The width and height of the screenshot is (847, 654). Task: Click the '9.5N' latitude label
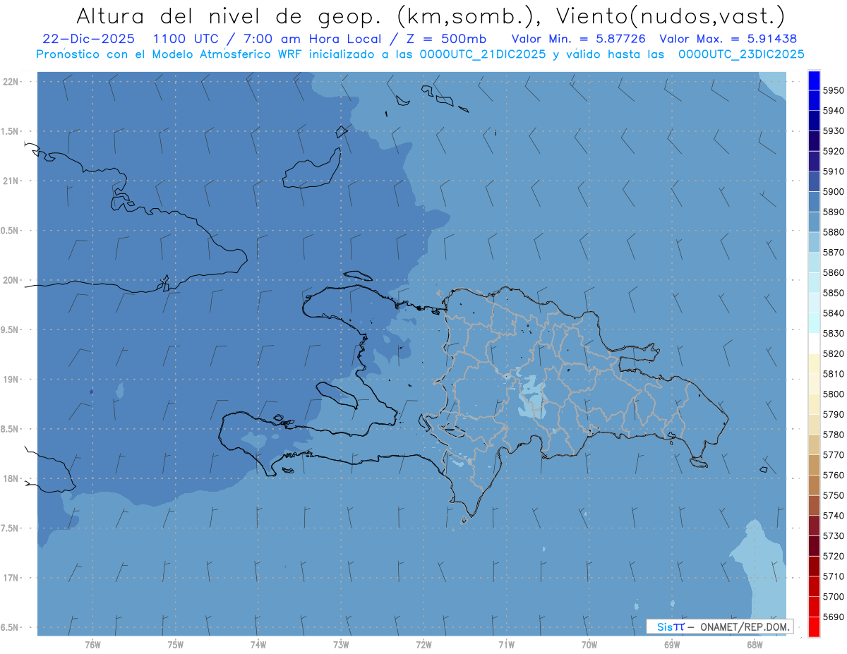10,329
